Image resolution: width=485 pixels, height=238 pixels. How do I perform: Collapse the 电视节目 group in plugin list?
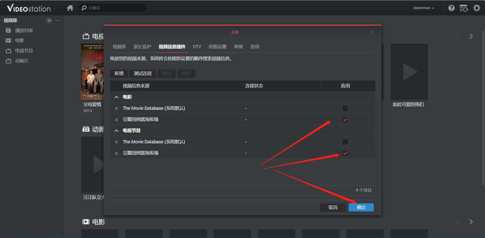[116, 131]
